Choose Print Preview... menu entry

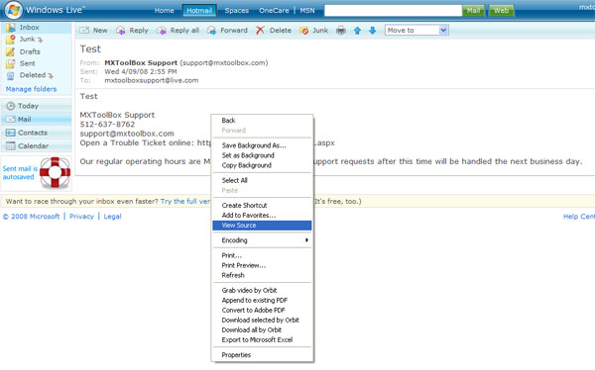(244, 265)
